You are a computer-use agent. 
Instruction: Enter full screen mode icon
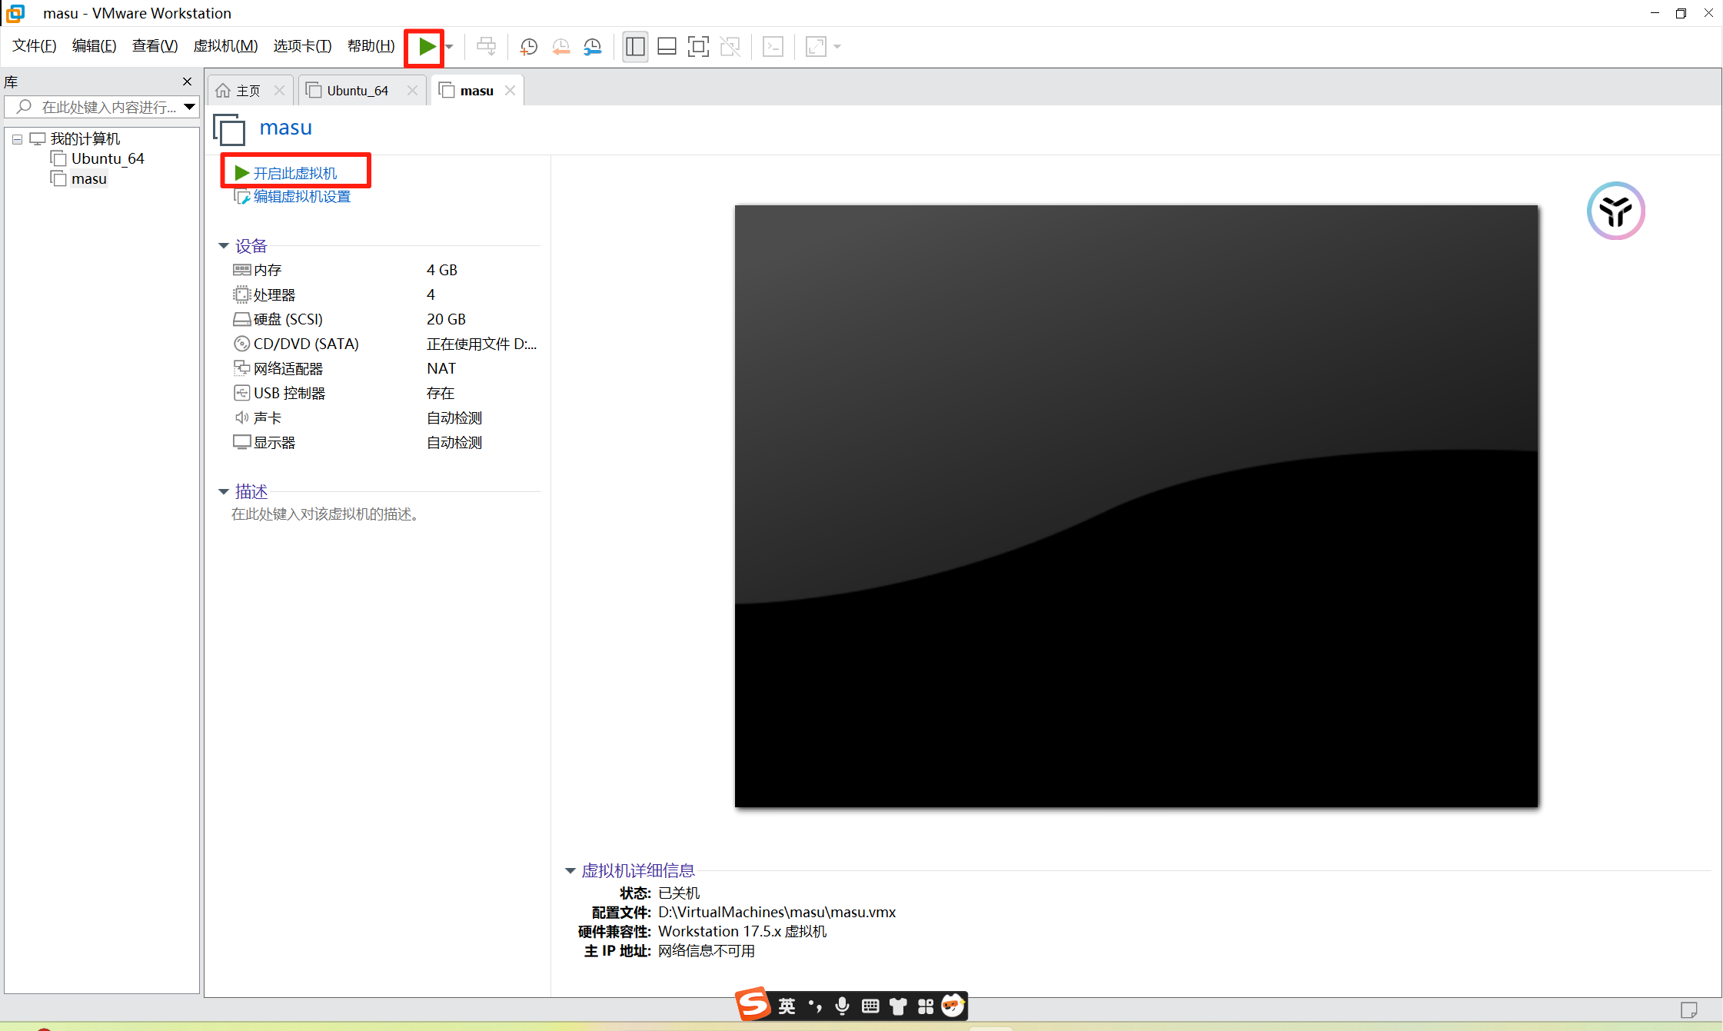coord(698,47)
